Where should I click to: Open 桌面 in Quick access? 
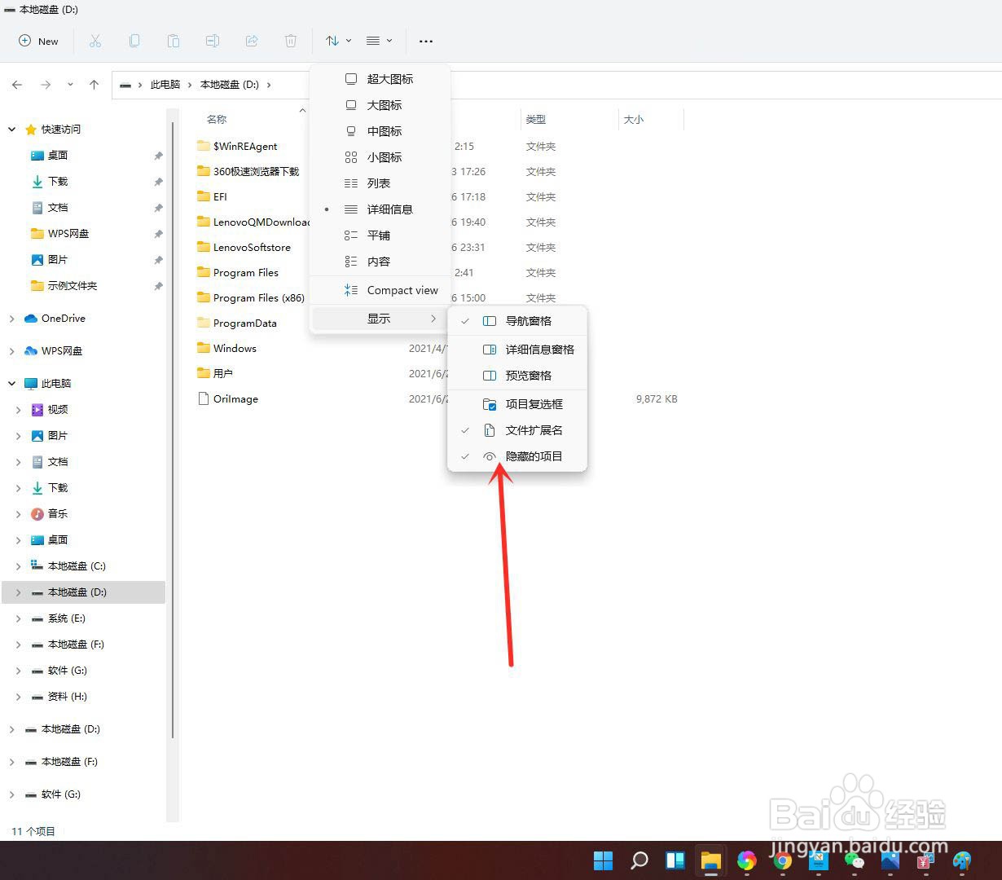(x=49, y=156)
